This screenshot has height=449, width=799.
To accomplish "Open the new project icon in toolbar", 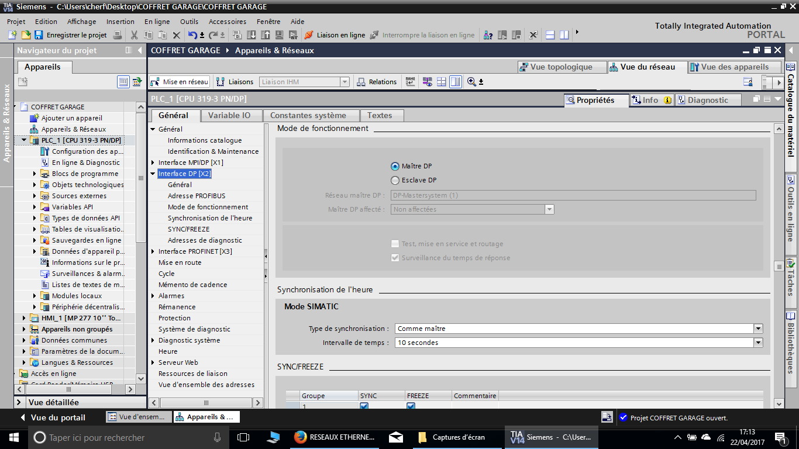I will click(12, 35).
